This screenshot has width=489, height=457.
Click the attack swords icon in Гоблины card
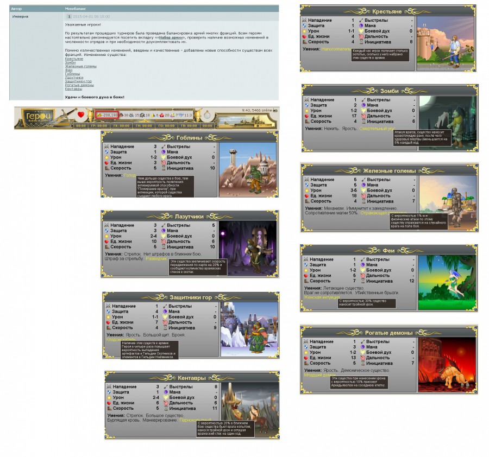106,147
